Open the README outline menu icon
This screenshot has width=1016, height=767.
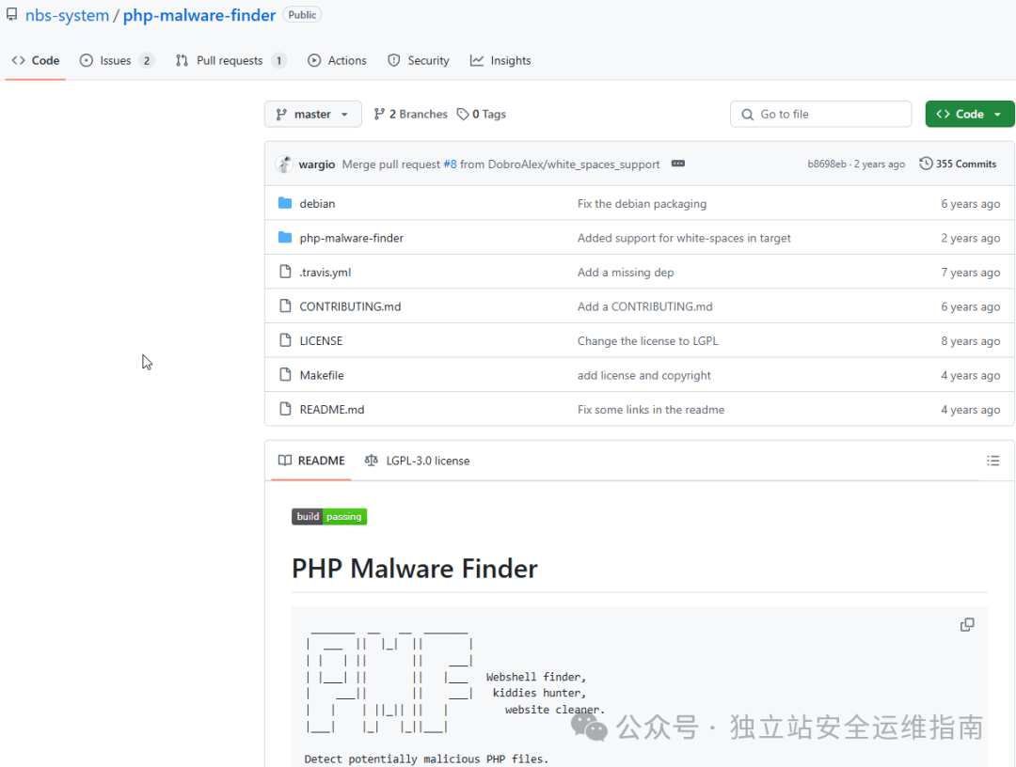pos(992,461)
